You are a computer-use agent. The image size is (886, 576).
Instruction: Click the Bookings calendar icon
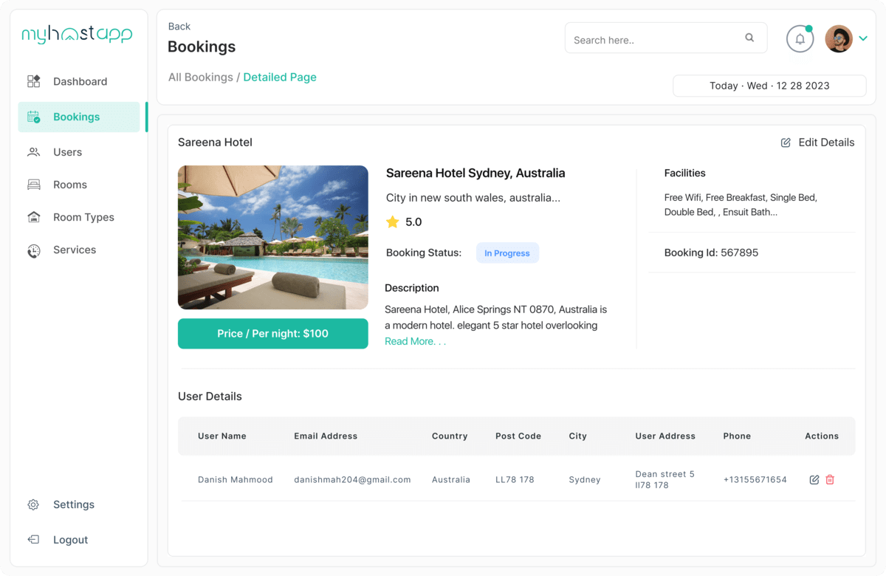point(34,117)
